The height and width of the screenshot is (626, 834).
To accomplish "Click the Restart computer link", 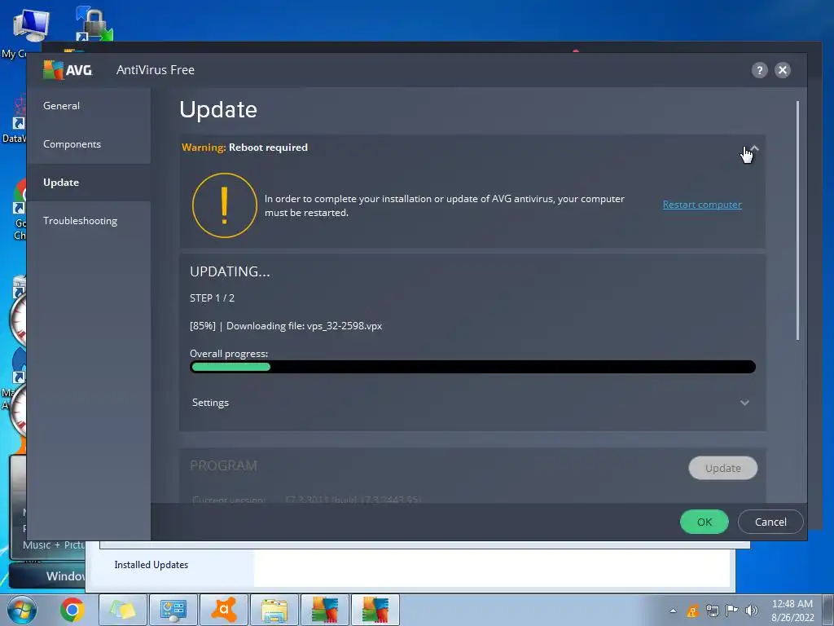I will coord(701,205).
